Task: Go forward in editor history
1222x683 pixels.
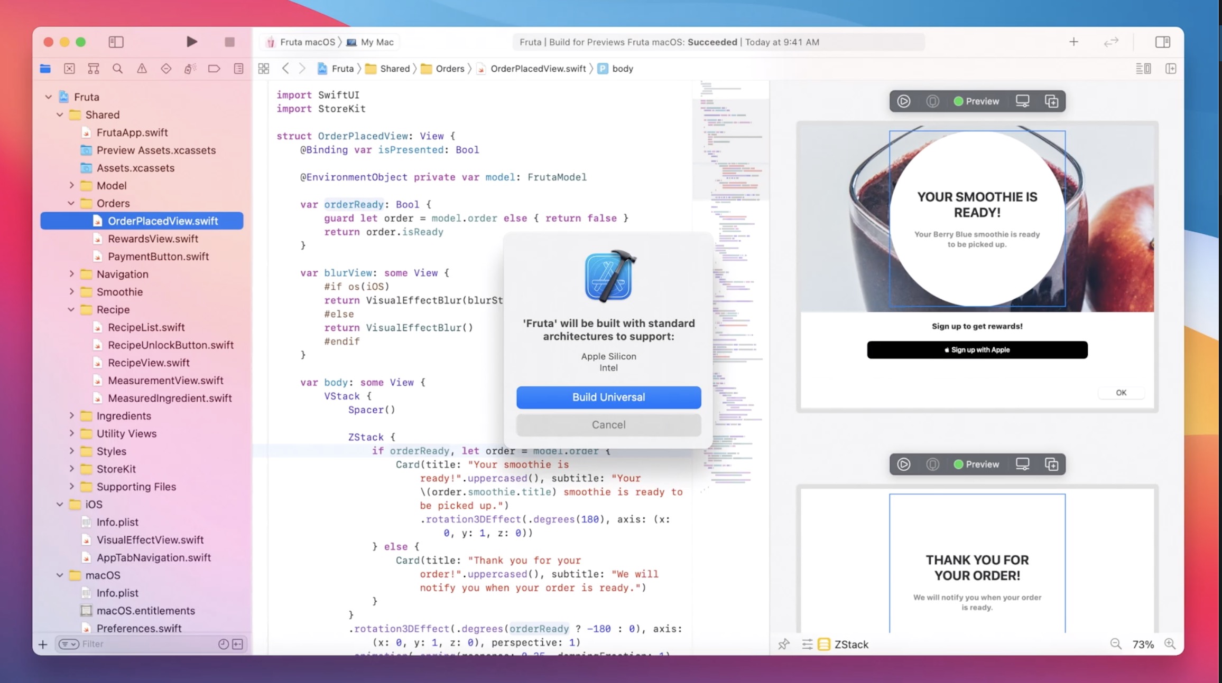Action: 302,69
